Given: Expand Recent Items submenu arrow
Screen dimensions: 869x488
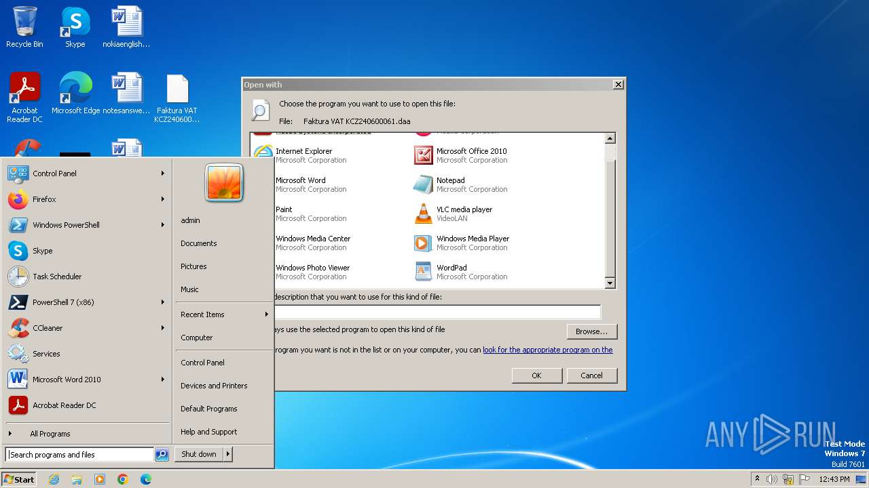Looking at the screenshot, I should point(267,314).
